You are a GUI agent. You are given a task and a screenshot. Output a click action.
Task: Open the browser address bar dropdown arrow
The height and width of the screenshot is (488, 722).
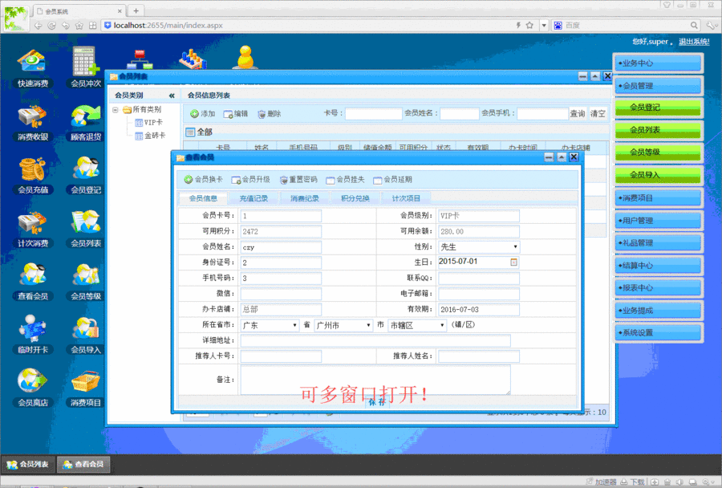coord(544,26)
